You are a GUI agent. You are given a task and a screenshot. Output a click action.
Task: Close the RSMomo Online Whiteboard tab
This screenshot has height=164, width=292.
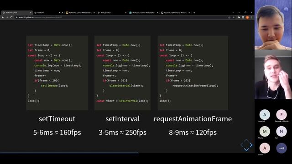(x=94, y=13)
